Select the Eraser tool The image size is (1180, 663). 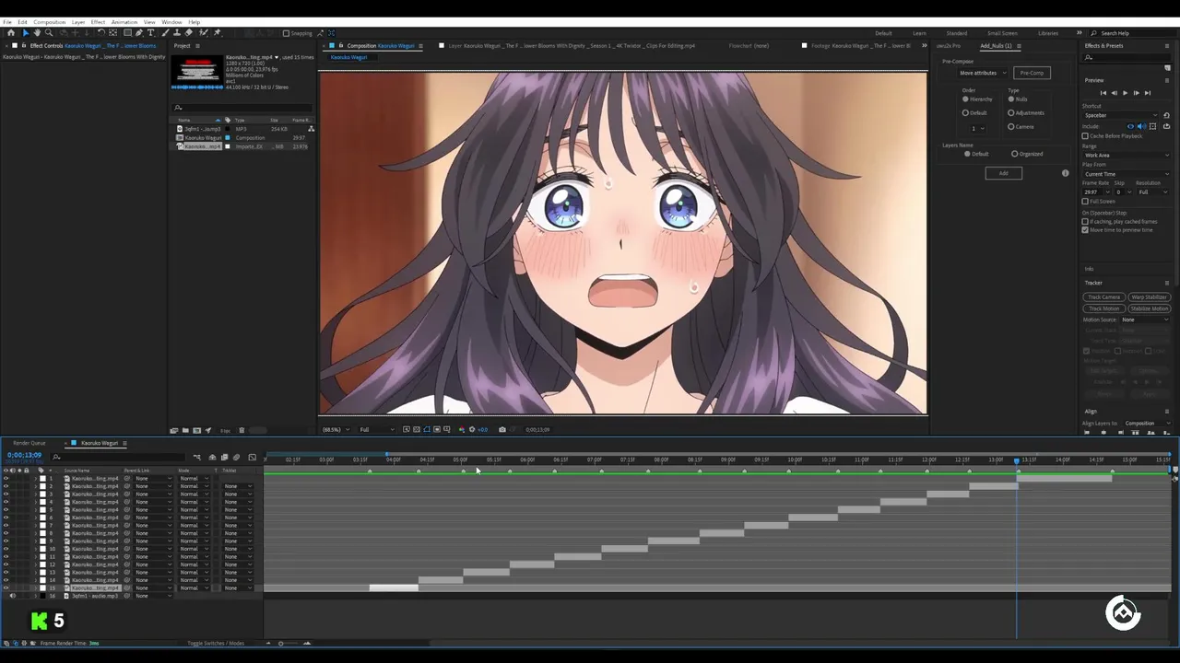189,32
